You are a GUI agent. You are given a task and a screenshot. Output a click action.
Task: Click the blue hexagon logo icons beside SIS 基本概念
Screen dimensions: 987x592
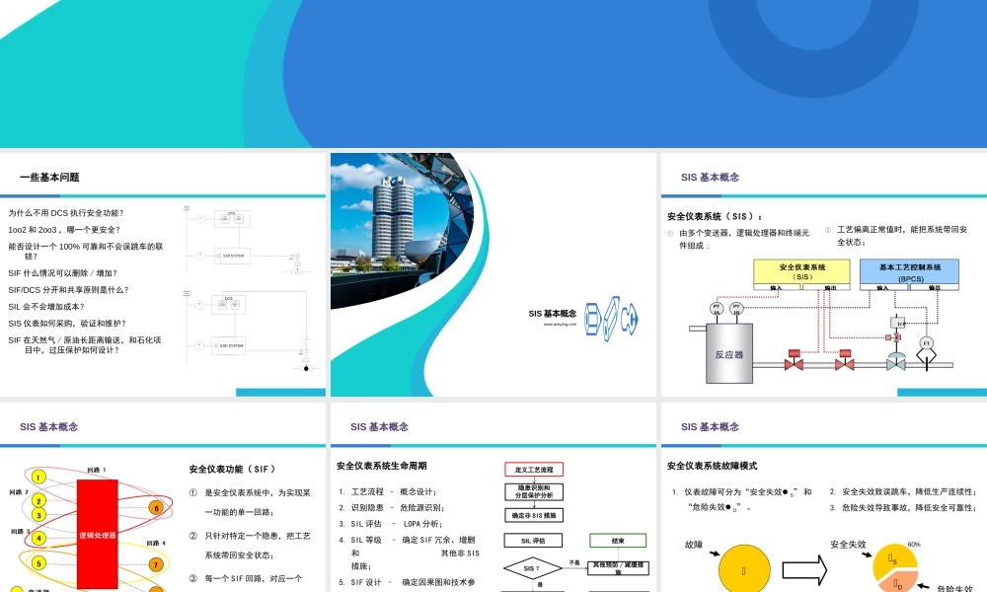[611, 319]
